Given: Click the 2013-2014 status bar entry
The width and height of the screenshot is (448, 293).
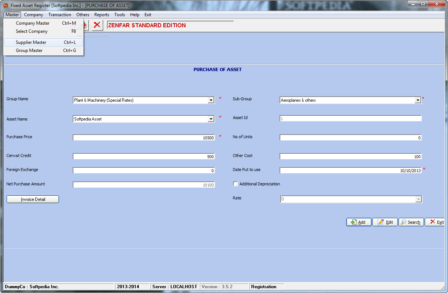Looking at the screenshot, I should (128, 287).
